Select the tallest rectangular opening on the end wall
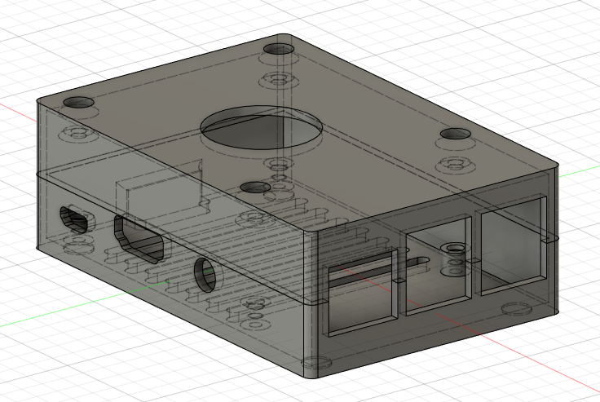Screen dimensions: 600x402 click(x=514, y=245)
